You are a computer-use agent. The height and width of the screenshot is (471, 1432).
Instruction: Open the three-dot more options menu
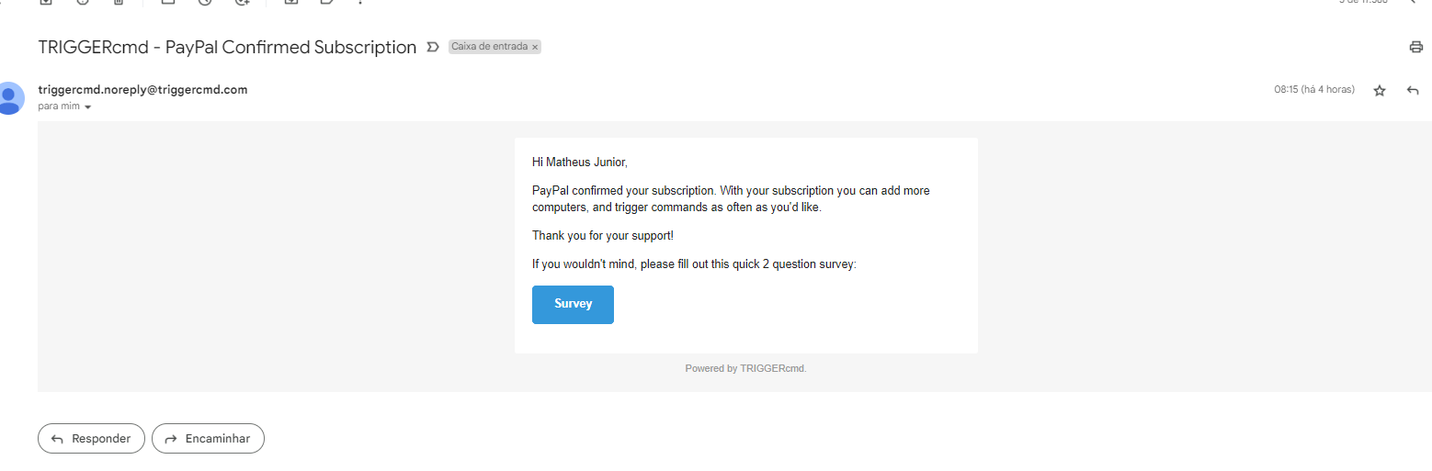pyautogui.click(x=359, y=2)
